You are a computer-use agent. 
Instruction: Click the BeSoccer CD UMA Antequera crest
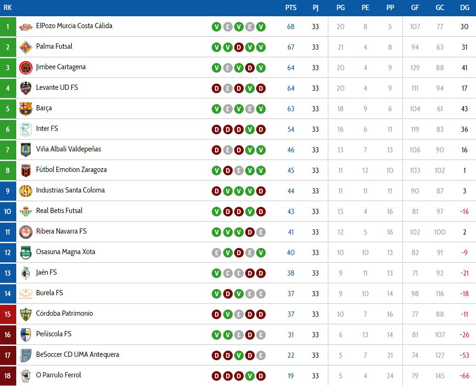coord(26,355)
